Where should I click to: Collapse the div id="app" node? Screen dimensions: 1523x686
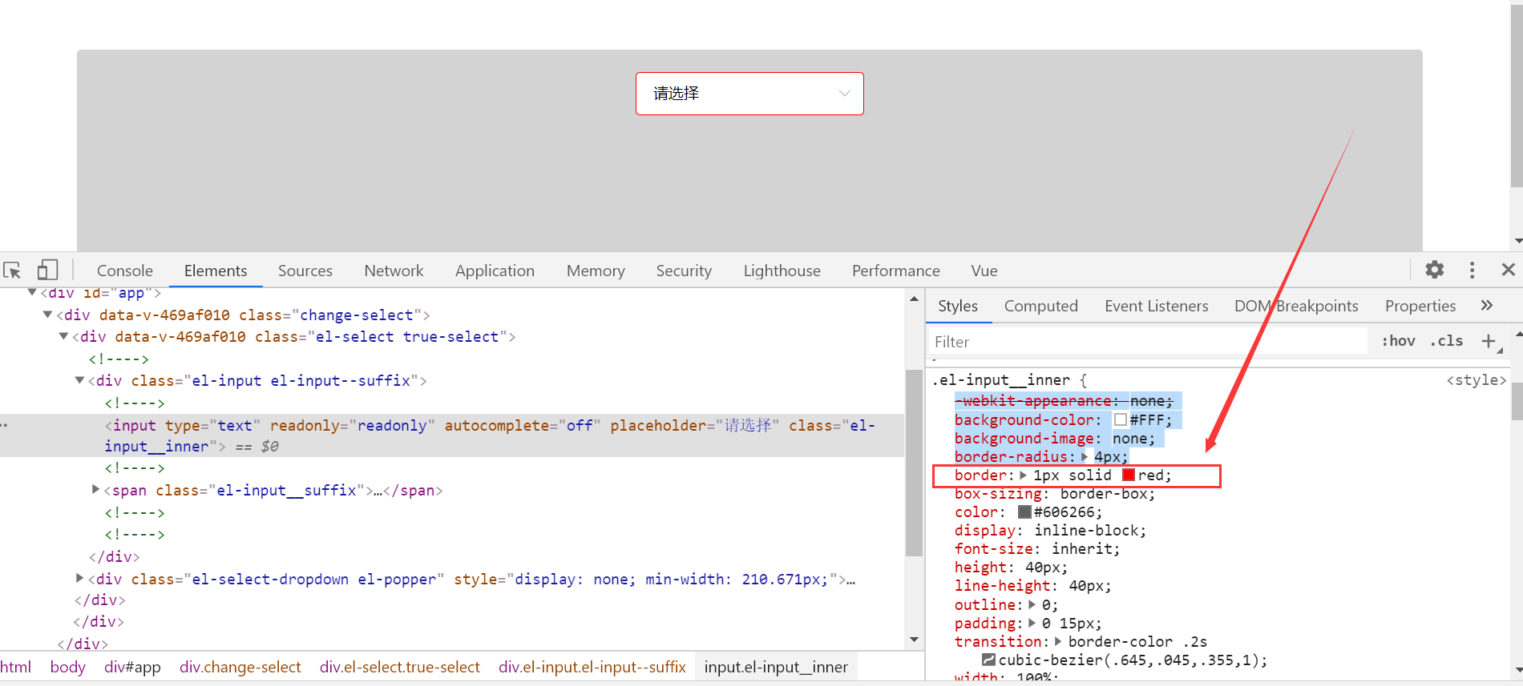coord(32,293)
